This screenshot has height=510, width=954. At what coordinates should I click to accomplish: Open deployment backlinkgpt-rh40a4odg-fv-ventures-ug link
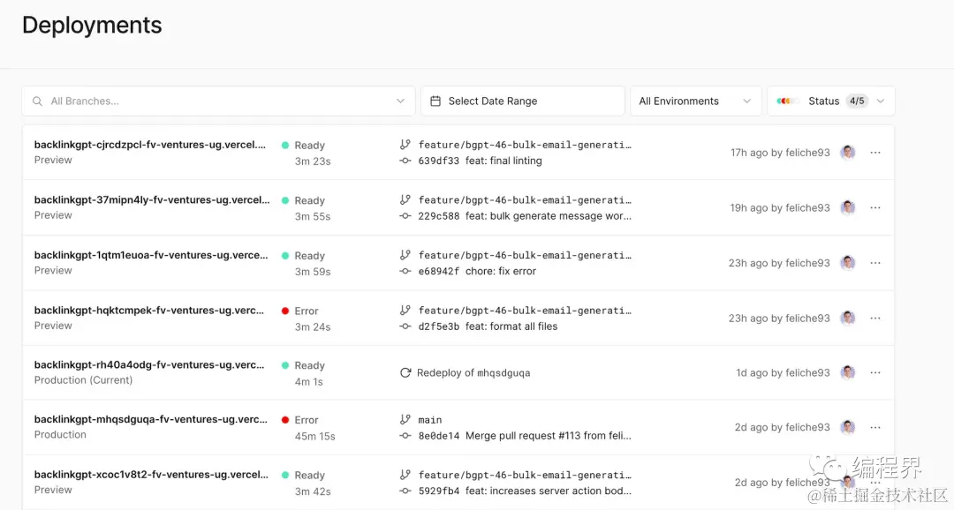point(149,364)
